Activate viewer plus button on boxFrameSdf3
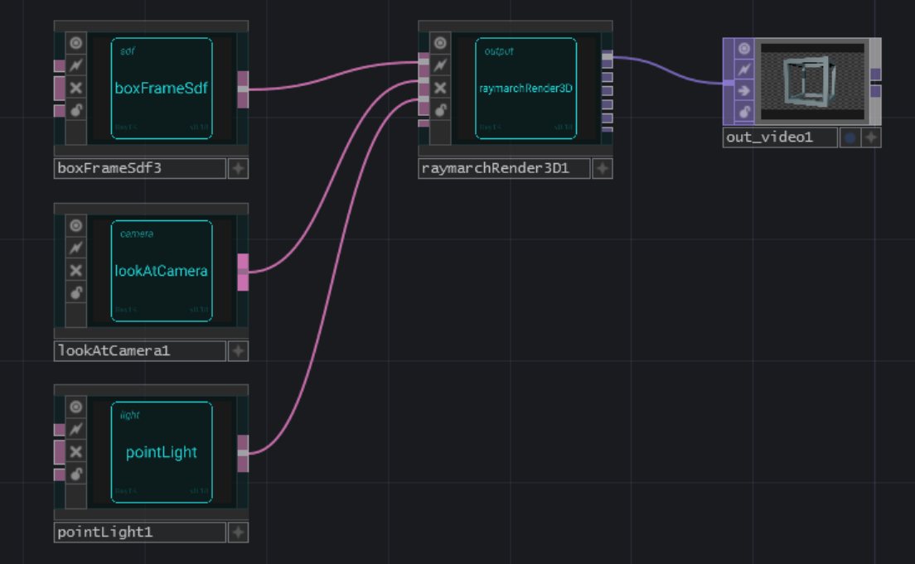Image resolution: width=915 pixels, height=564 pixels. pos(238,169)
